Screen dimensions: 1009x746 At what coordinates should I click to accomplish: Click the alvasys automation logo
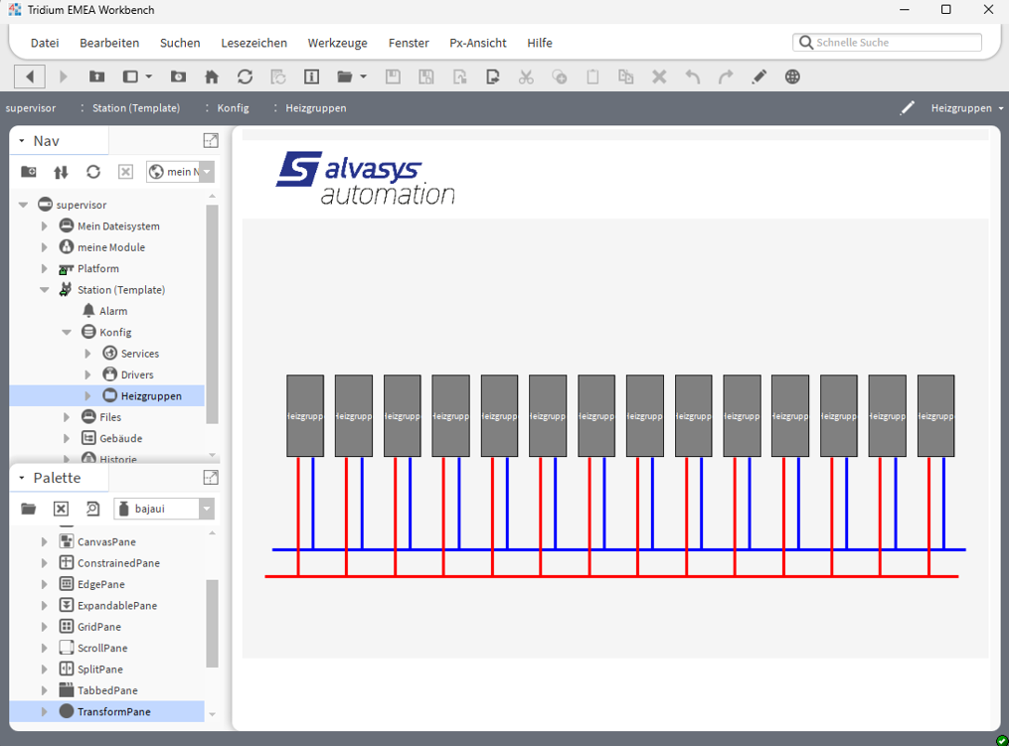(x=366, y=178)
